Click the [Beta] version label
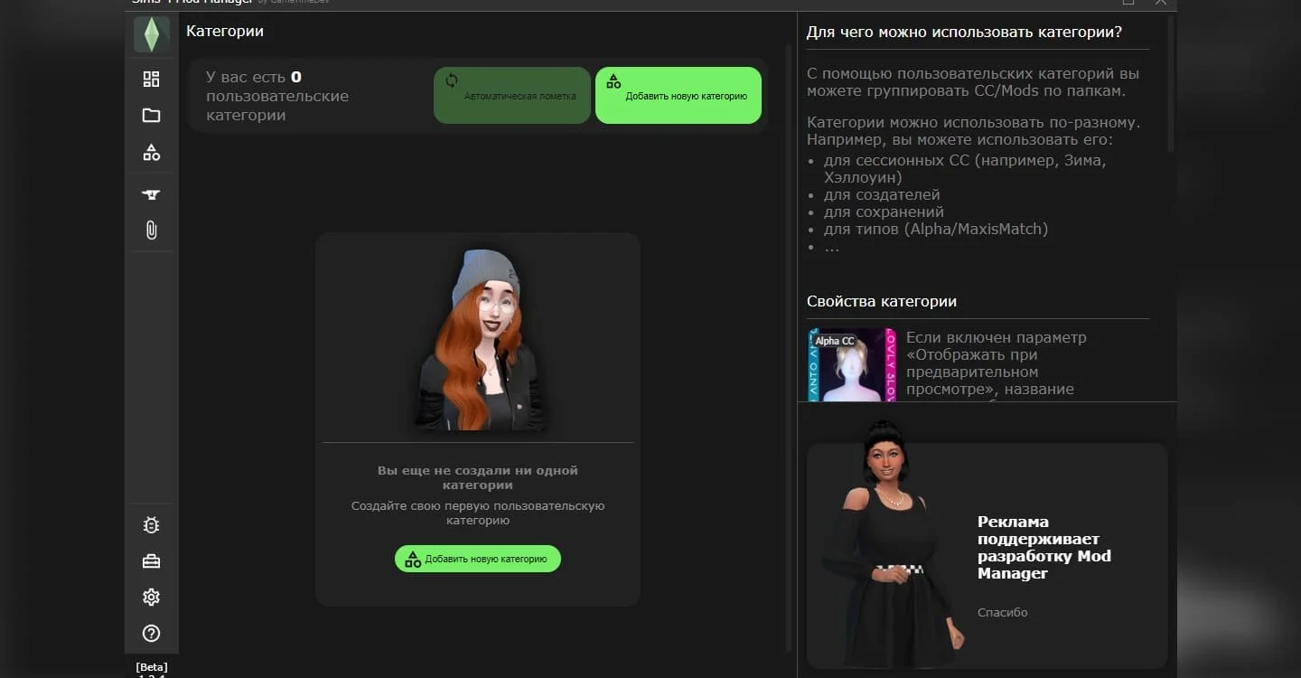 (152, 667)
